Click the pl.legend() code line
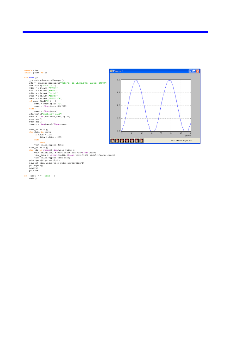Viewport: 237px width, 338px height. (36, 165)
